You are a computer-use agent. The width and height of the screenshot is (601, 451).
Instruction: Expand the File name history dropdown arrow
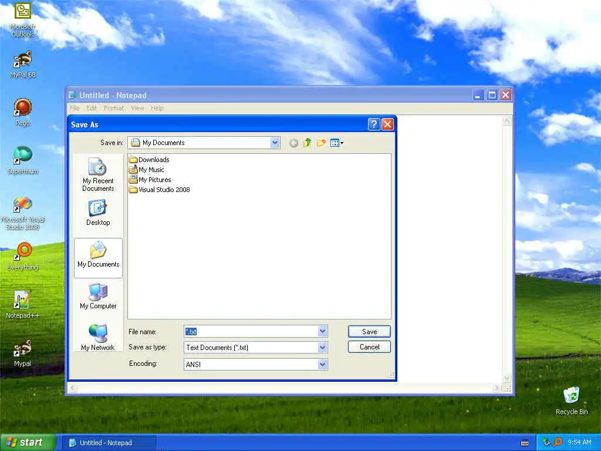click(322, 331)
